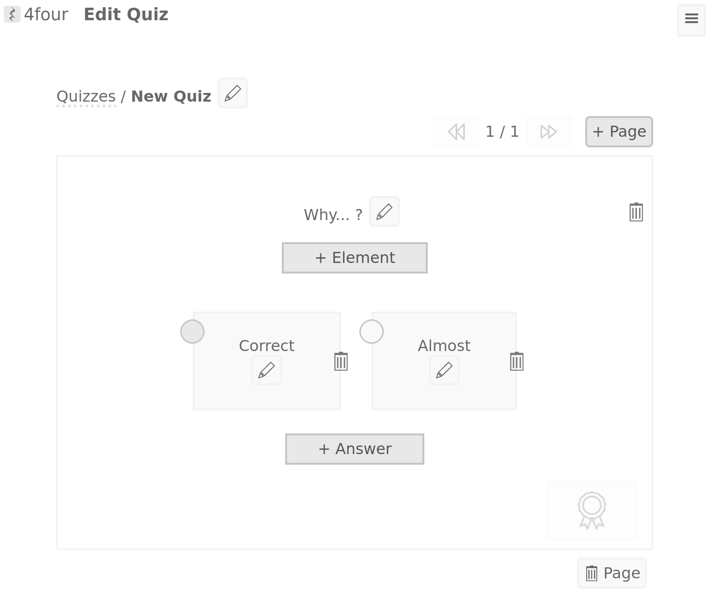Screen dimensions: 709x601
Task: Edit the "Why... ?" question text
Action: point(384,211)
